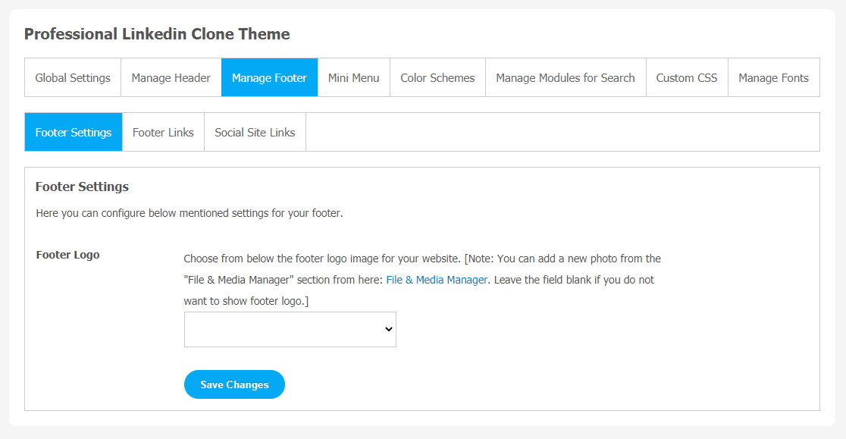Click the Footer Logo field label

tap(68, 255)
